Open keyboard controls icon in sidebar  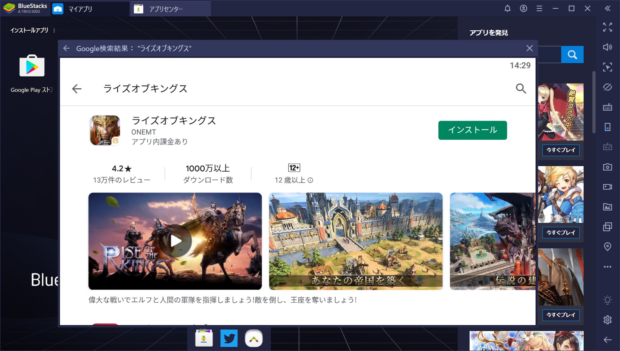pos(608,107)
